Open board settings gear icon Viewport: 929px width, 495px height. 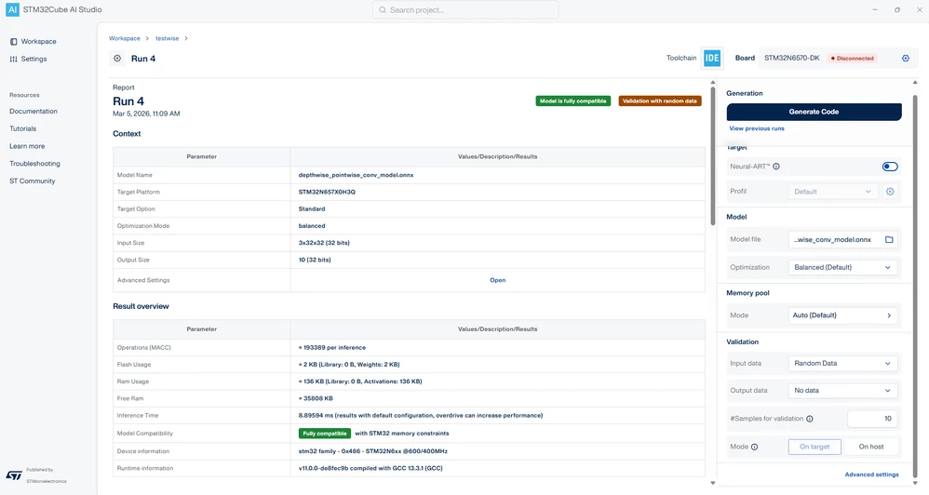point(906,58)
